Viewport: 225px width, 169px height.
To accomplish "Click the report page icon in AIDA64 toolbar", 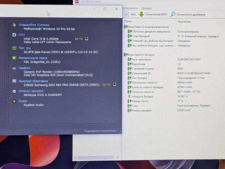I will 126,14.
